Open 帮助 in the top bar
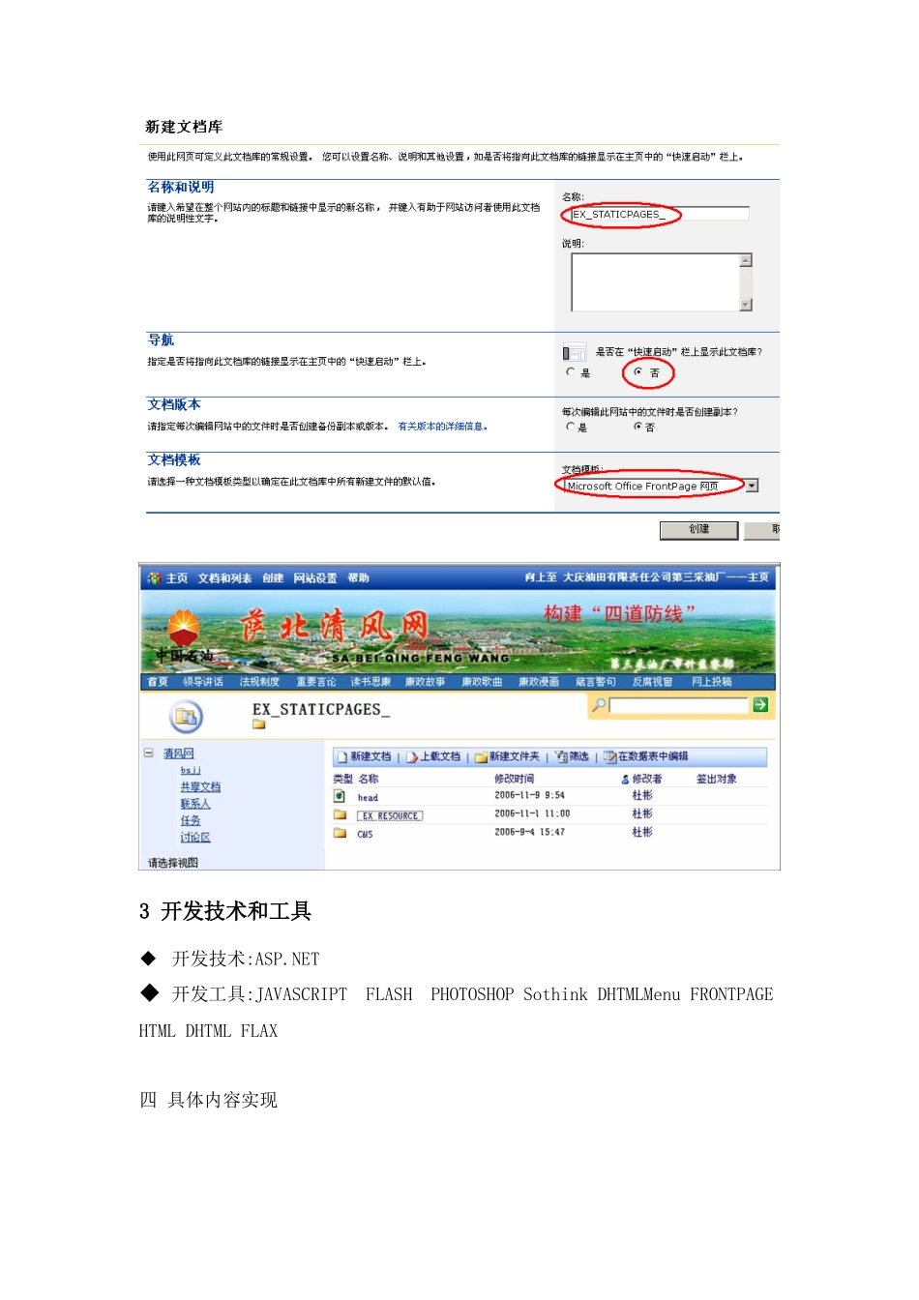The image size is (919, 1300). pyautogui.click(x=358, y=578)
